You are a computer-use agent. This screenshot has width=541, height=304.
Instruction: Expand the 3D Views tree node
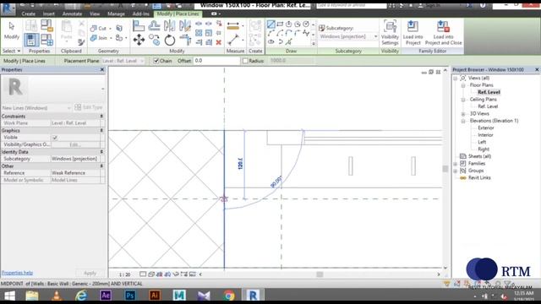tap(463, 114)
